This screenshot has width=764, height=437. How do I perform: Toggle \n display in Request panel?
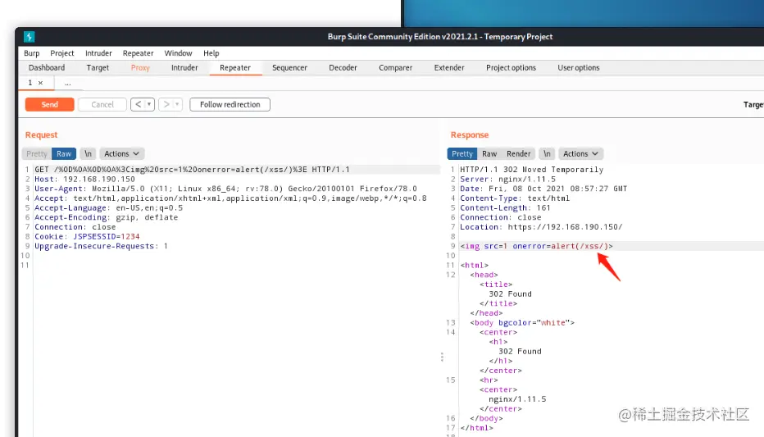coord(88,153)
